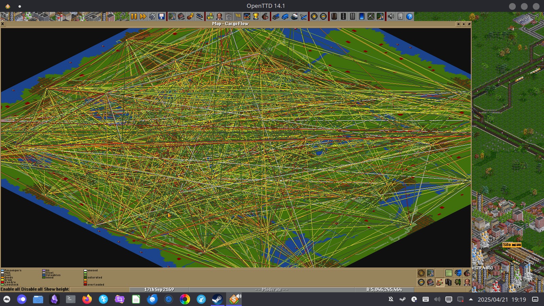The height and width of the screenshot is (306, 544).
Task: Open the sound and music speaker icon
Action: pyautogui.click(x=391, y=16)
